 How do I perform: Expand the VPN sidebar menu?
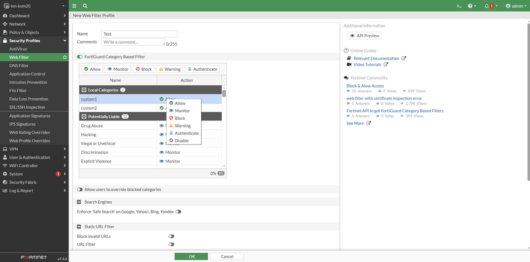64,149
